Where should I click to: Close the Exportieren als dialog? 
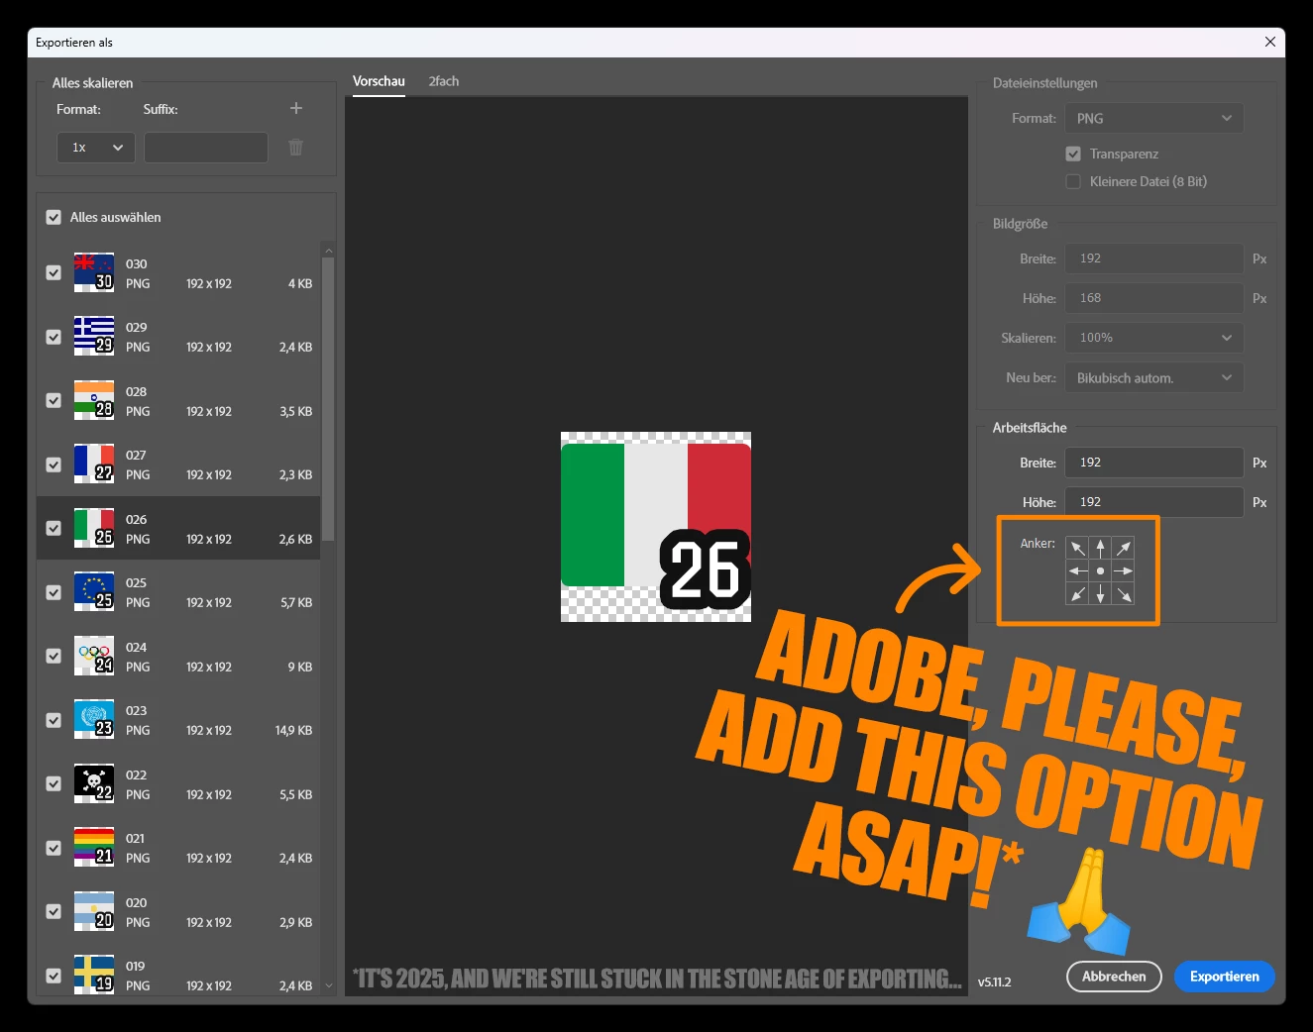(x=1269, y=42)
